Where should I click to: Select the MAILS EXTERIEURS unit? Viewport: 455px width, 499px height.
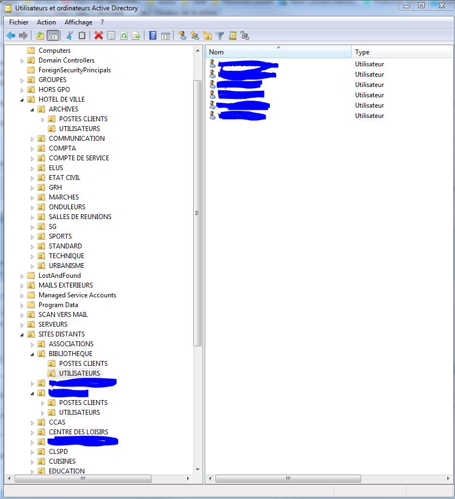[66, 285]
